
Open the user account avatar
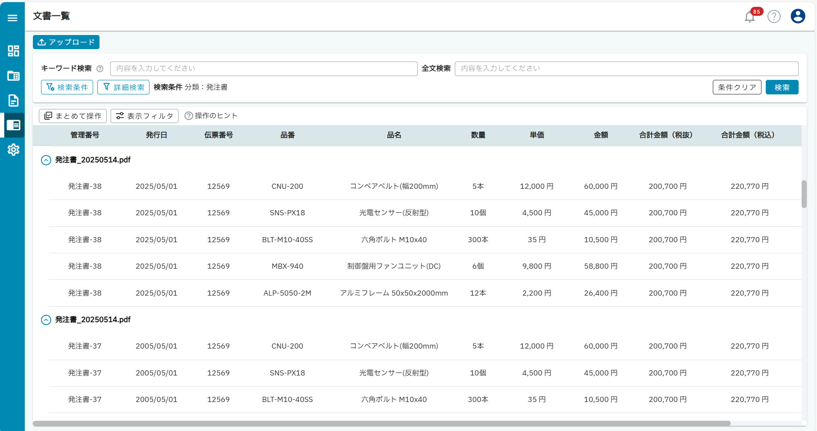click(x=797, y=16)
